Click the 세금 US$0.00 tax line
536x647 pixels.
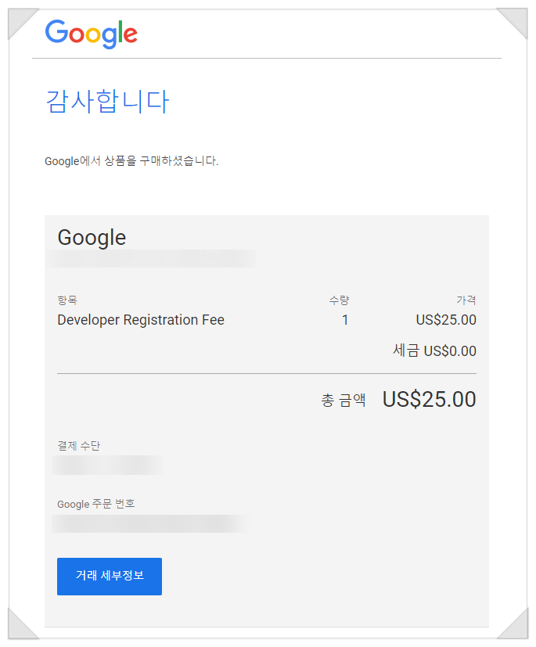pos(434,351)
